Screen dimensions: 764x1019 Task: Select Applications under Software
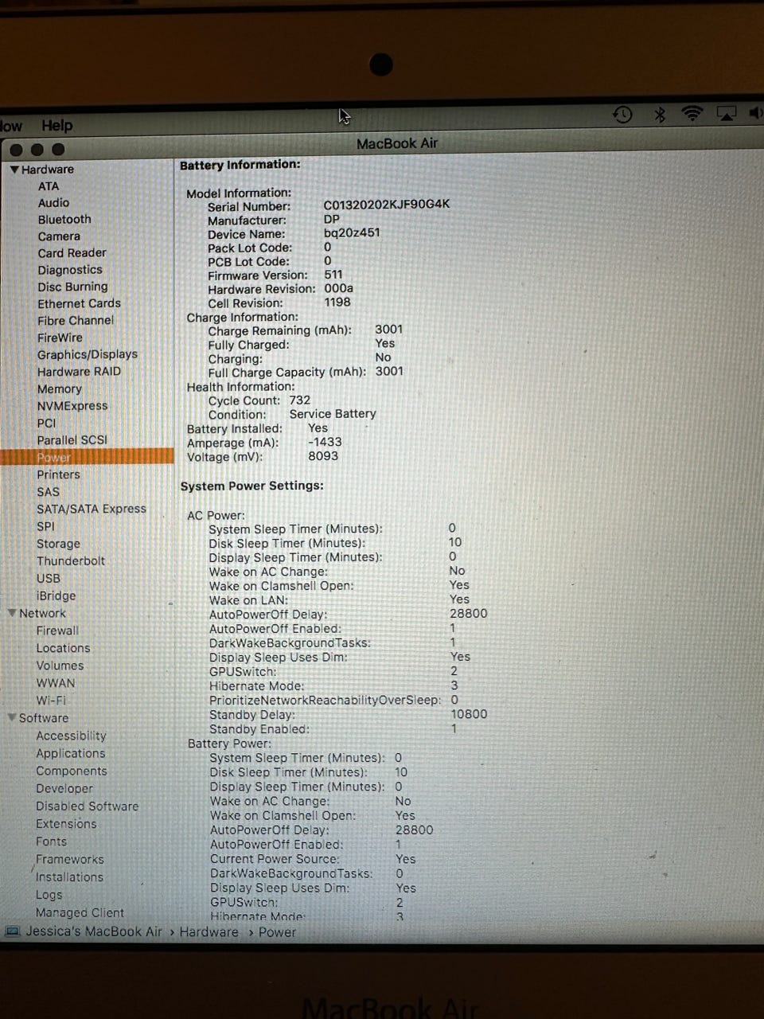70,753
